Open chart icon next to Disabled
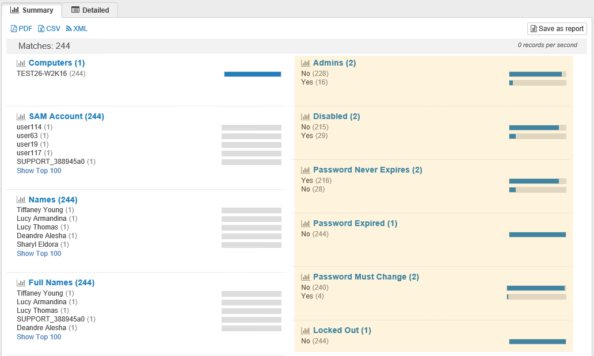The height and width of the screenshot is (356, 594). pyautogui.click(x=305, y=117)
